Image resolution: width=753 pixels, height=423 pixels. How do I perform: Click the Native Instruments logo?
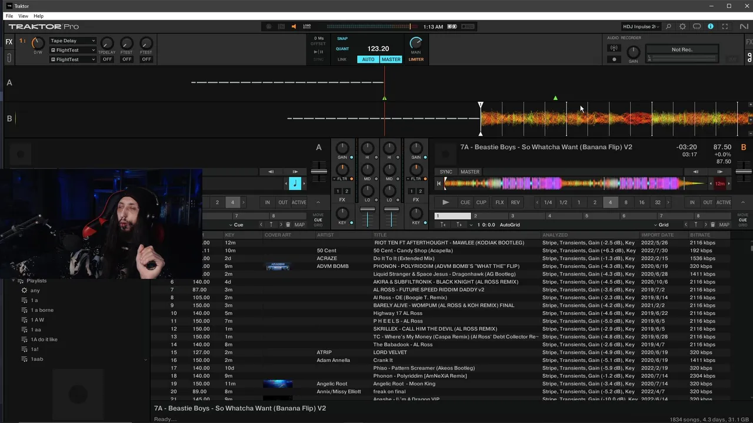pos(744,26)
